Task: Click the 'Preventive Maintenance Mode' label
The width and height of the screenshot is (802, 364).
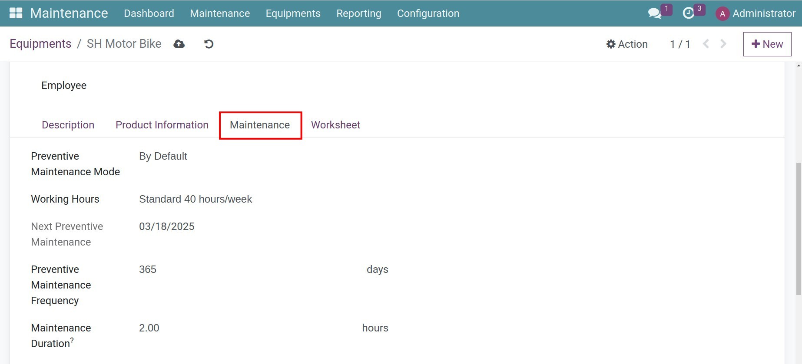Action: (x=76, y=164)
